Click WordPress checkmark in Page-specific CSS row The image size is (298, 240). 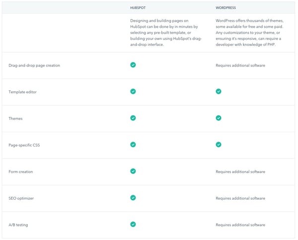point(219,145)
